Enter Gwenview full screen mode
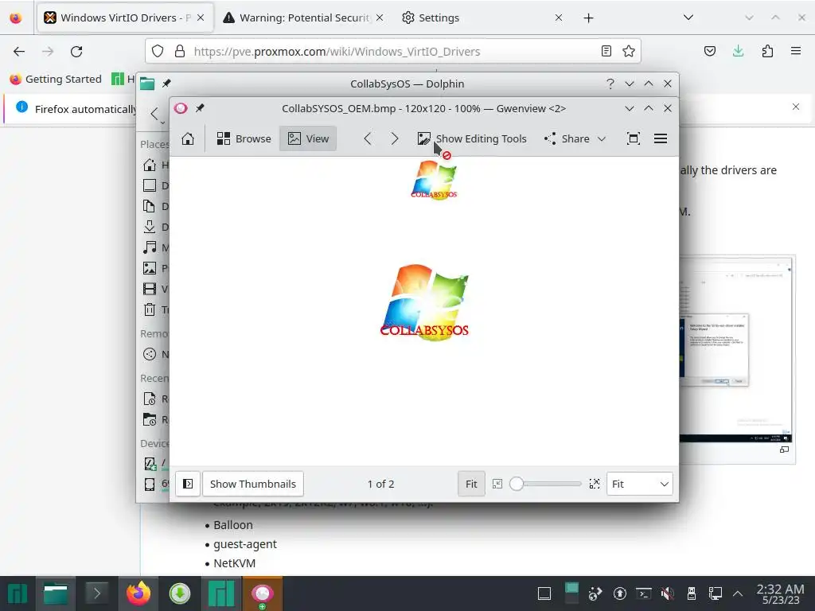 (x=633, y=138)
